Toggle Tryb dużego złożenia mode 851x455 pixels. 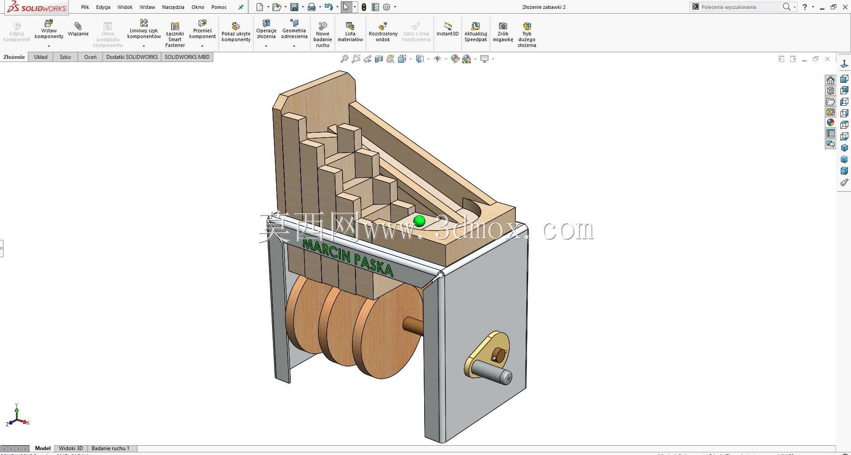527,35
